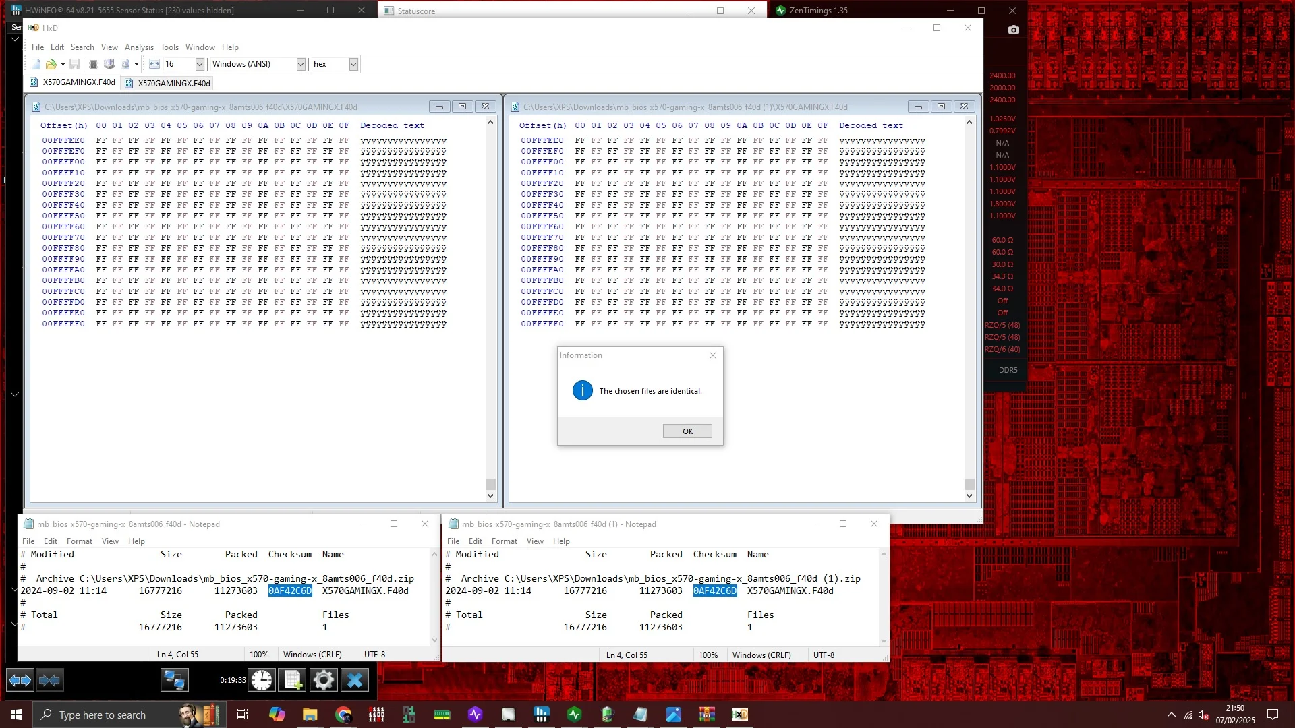The image size is (1295, 728).
Task: Expand the hex offset base dropdown
Action: tap(353, 64)
